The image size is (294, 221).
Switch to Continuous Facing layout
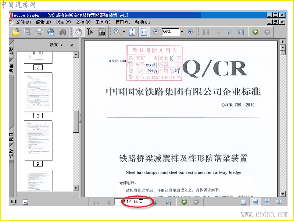coord(267,202)
